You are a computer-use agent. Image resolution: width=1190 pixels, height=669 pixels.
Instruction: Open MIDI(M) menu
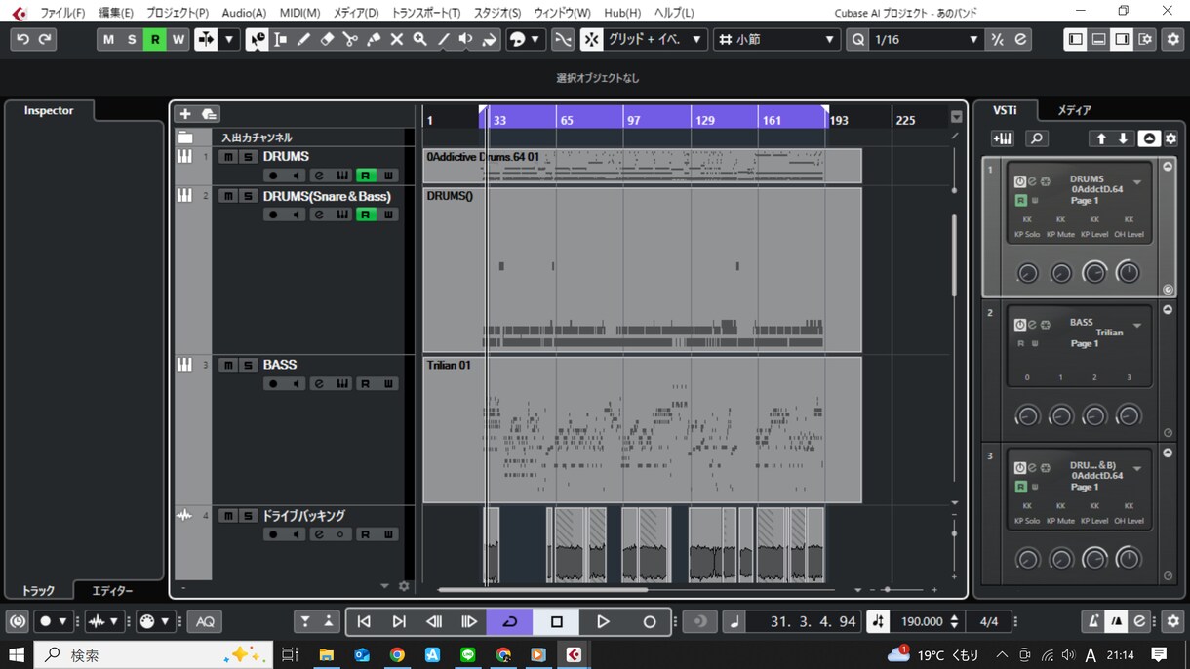click(x=299, y=13)
